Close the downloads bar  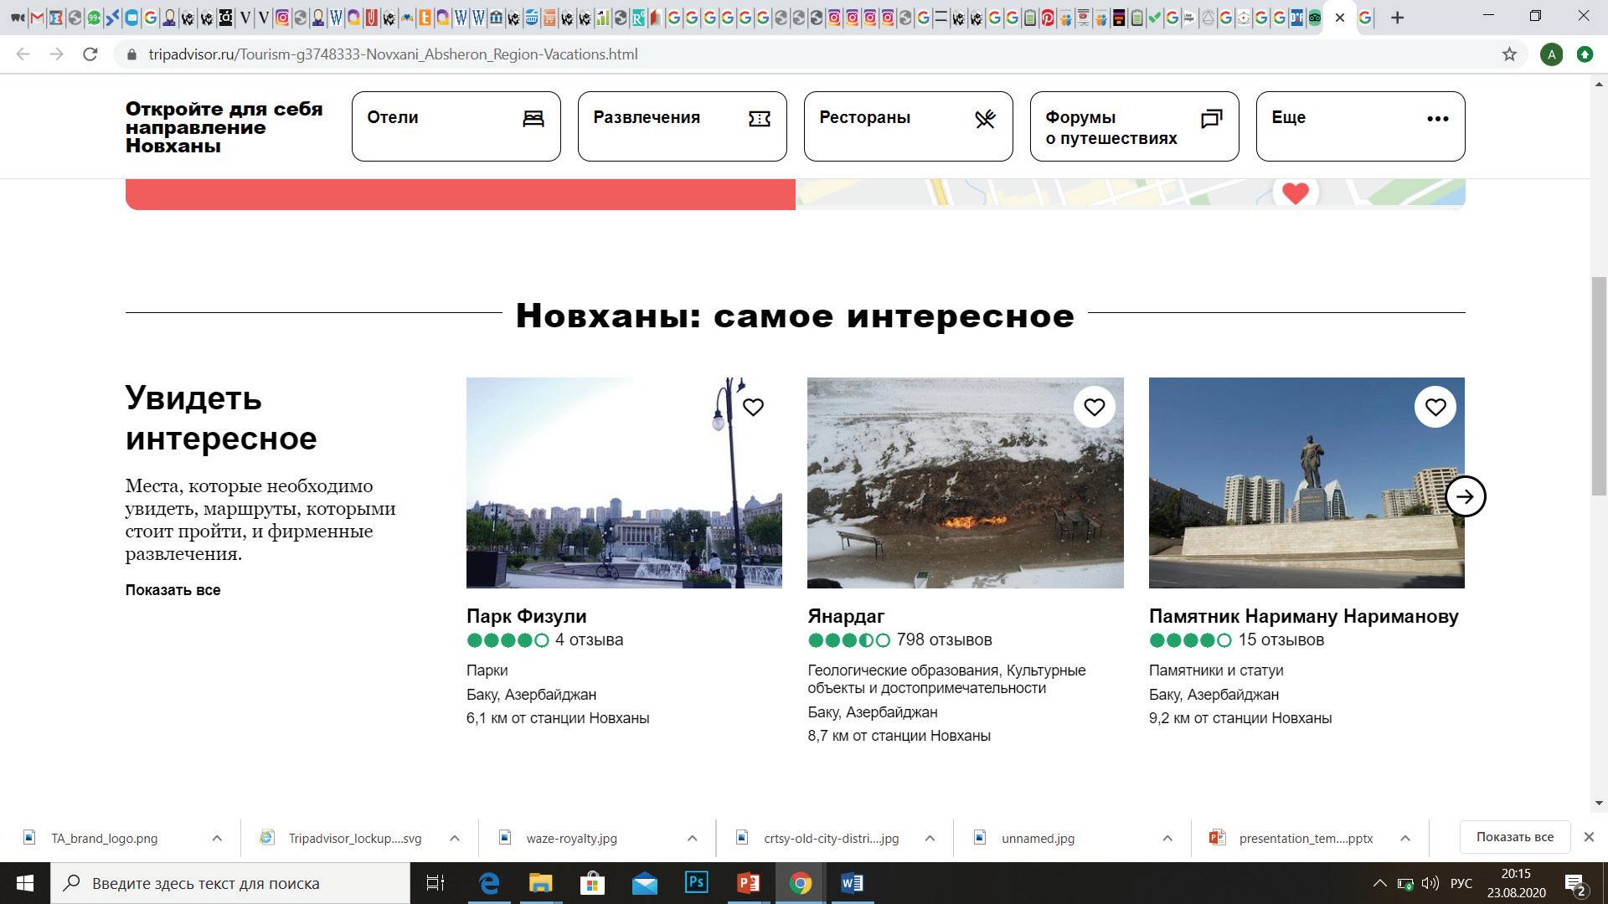tap(1588, 837)
